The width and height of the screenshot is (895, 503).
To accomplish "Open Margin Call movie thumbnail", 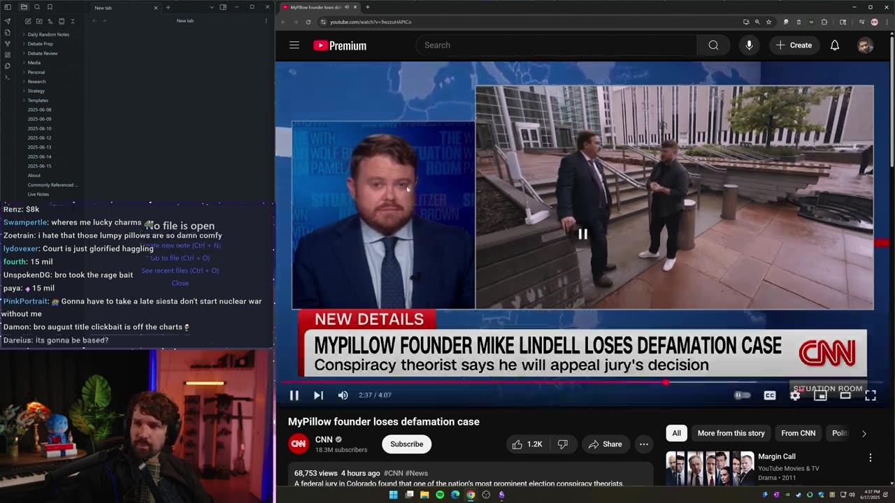I will click(710, 468).
